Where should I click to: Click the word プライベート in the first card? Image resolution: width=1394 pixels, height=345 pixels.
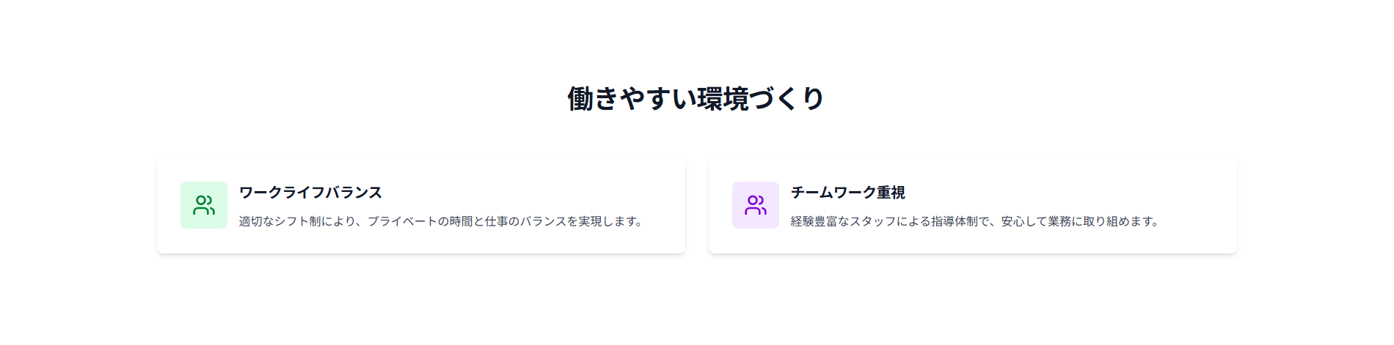coord(402,221)
